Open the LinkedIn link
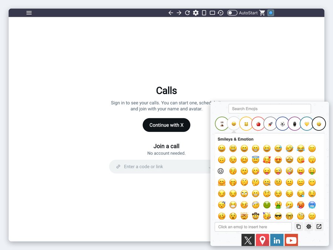Screen dimensions: 333x250 [277, 240]
